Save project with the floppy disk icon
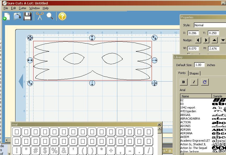Image resolution: width=226 pixels, height=155 pixels. [28, 16]
